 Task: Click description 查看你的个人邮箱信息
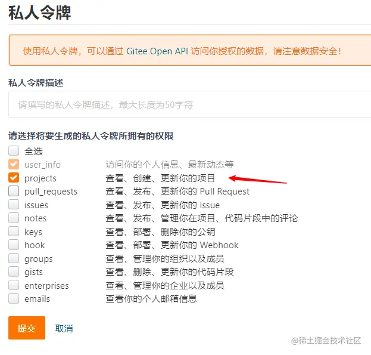(151, 298)
